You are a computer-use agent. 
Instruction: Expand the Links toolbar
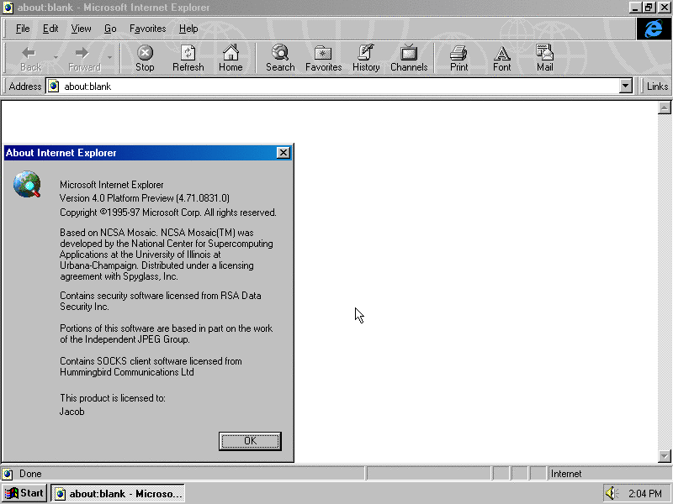[657, 87]
